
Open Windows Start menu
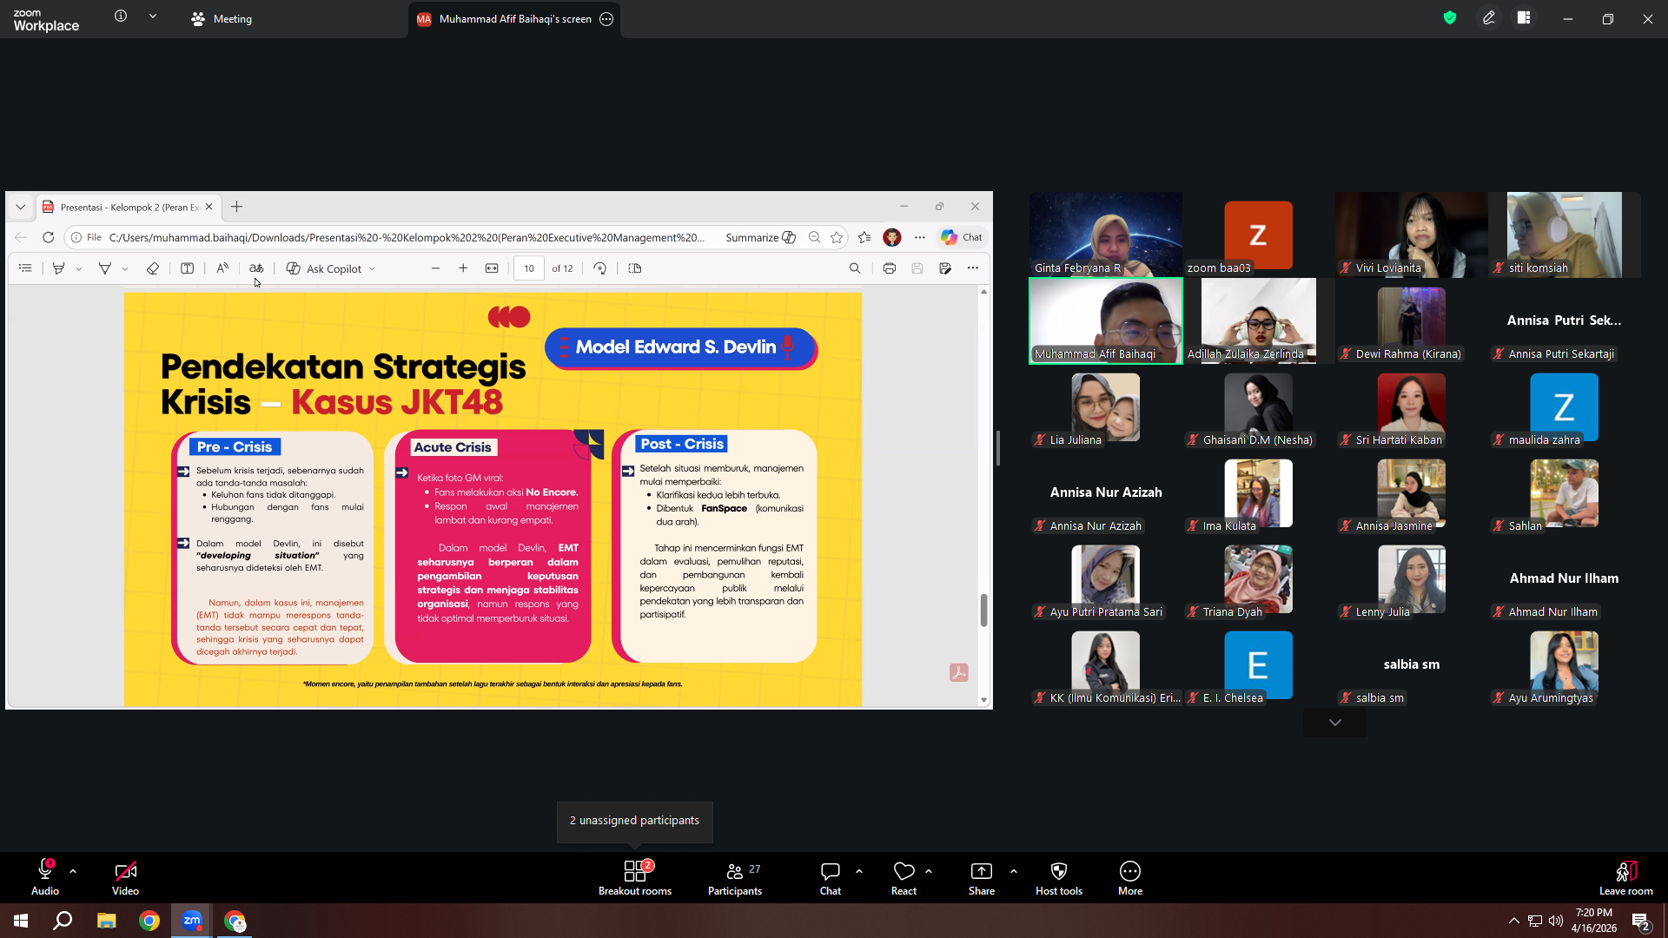[x=21, y=921]
